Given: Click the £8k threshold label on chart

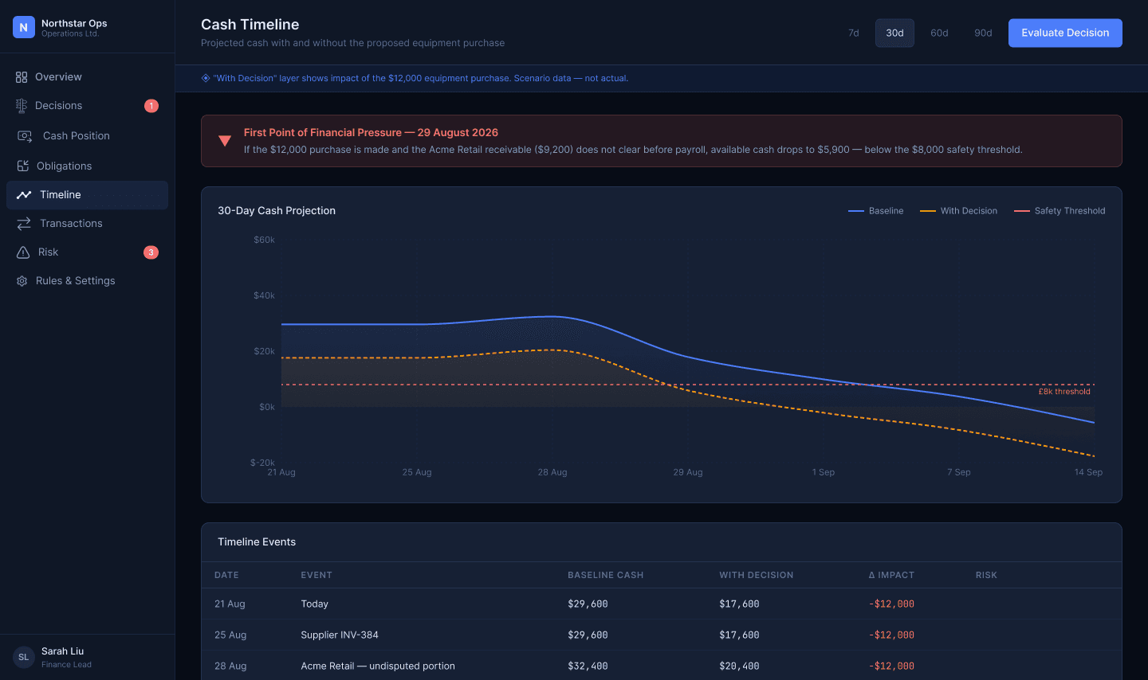Looking at the screenshot, I should tap(1063, 392).
